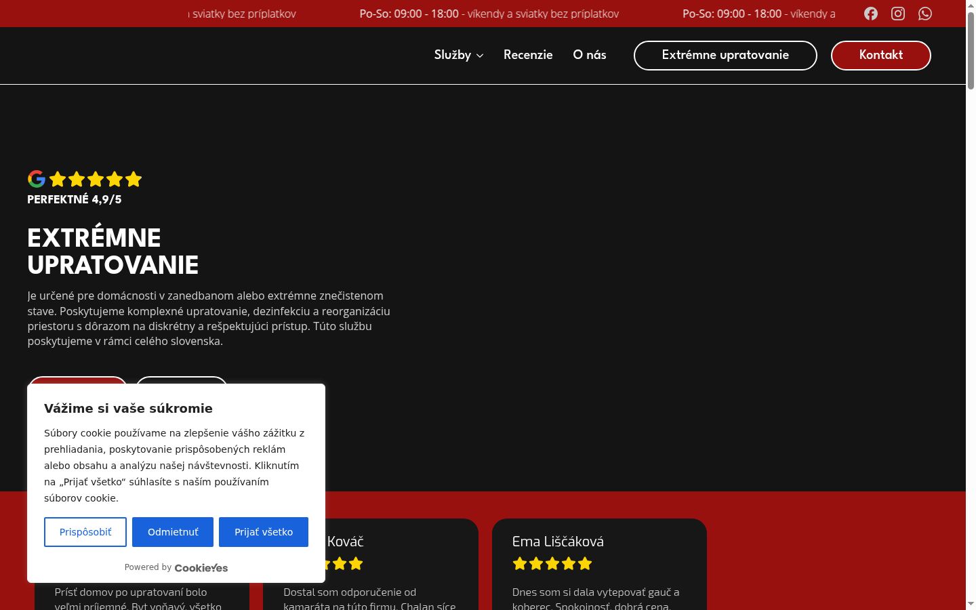Click the Vážime si vaše súkromie title
Screen dimensions: 976x610
128,408
